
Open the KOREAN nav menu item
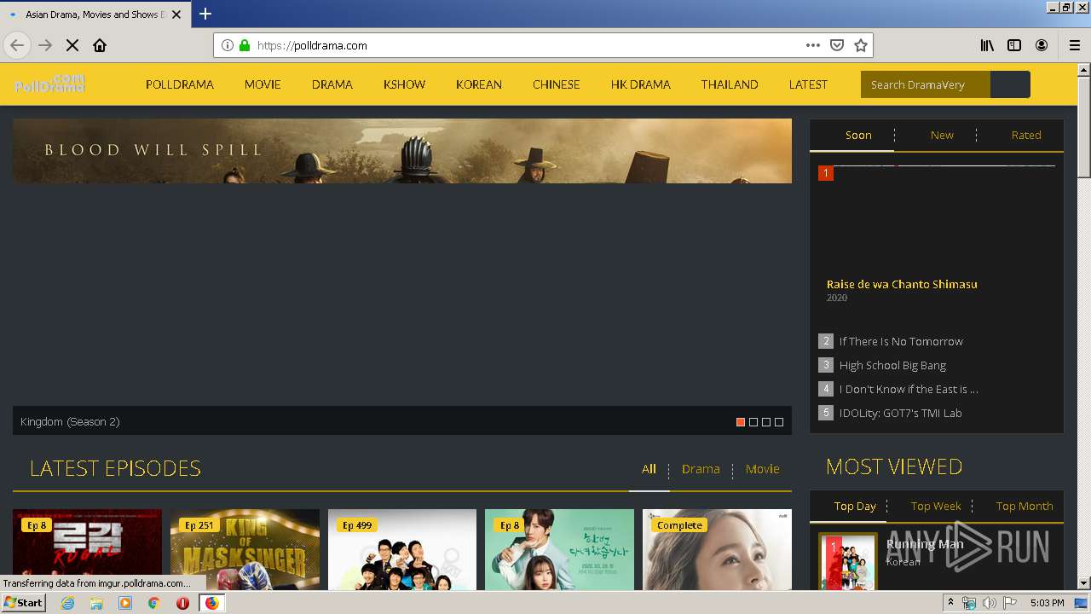(x=479, y=84)
